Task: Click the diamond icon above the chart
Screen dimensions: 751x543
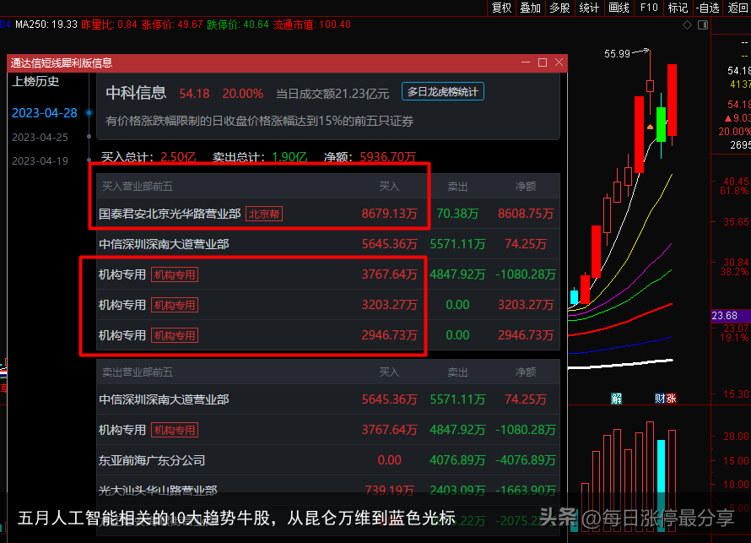Action: [x=688, y=25]
